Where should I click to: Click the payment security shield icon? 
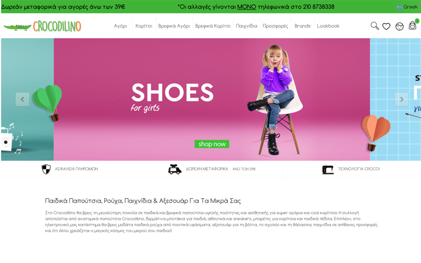[x=46, y=169]
